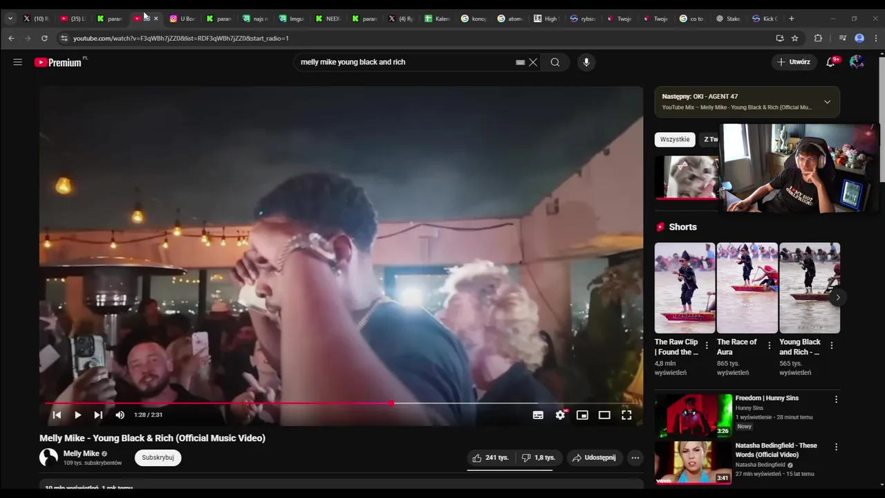Image resolution: width=885 pixels, height=498 pixels.
Task: Toggle subtitles in the video player
Action: tap(538, 415)
